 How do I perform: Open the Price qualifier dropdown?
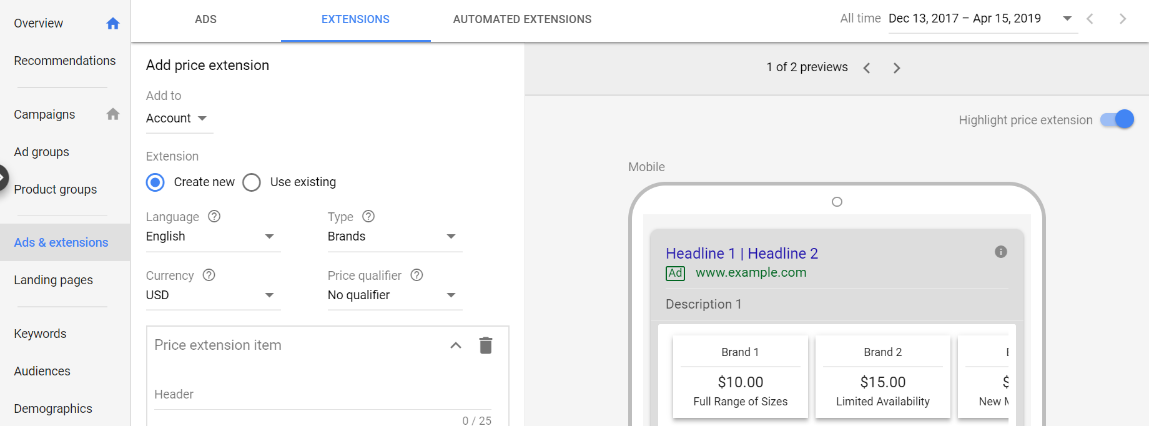(395, 295)
